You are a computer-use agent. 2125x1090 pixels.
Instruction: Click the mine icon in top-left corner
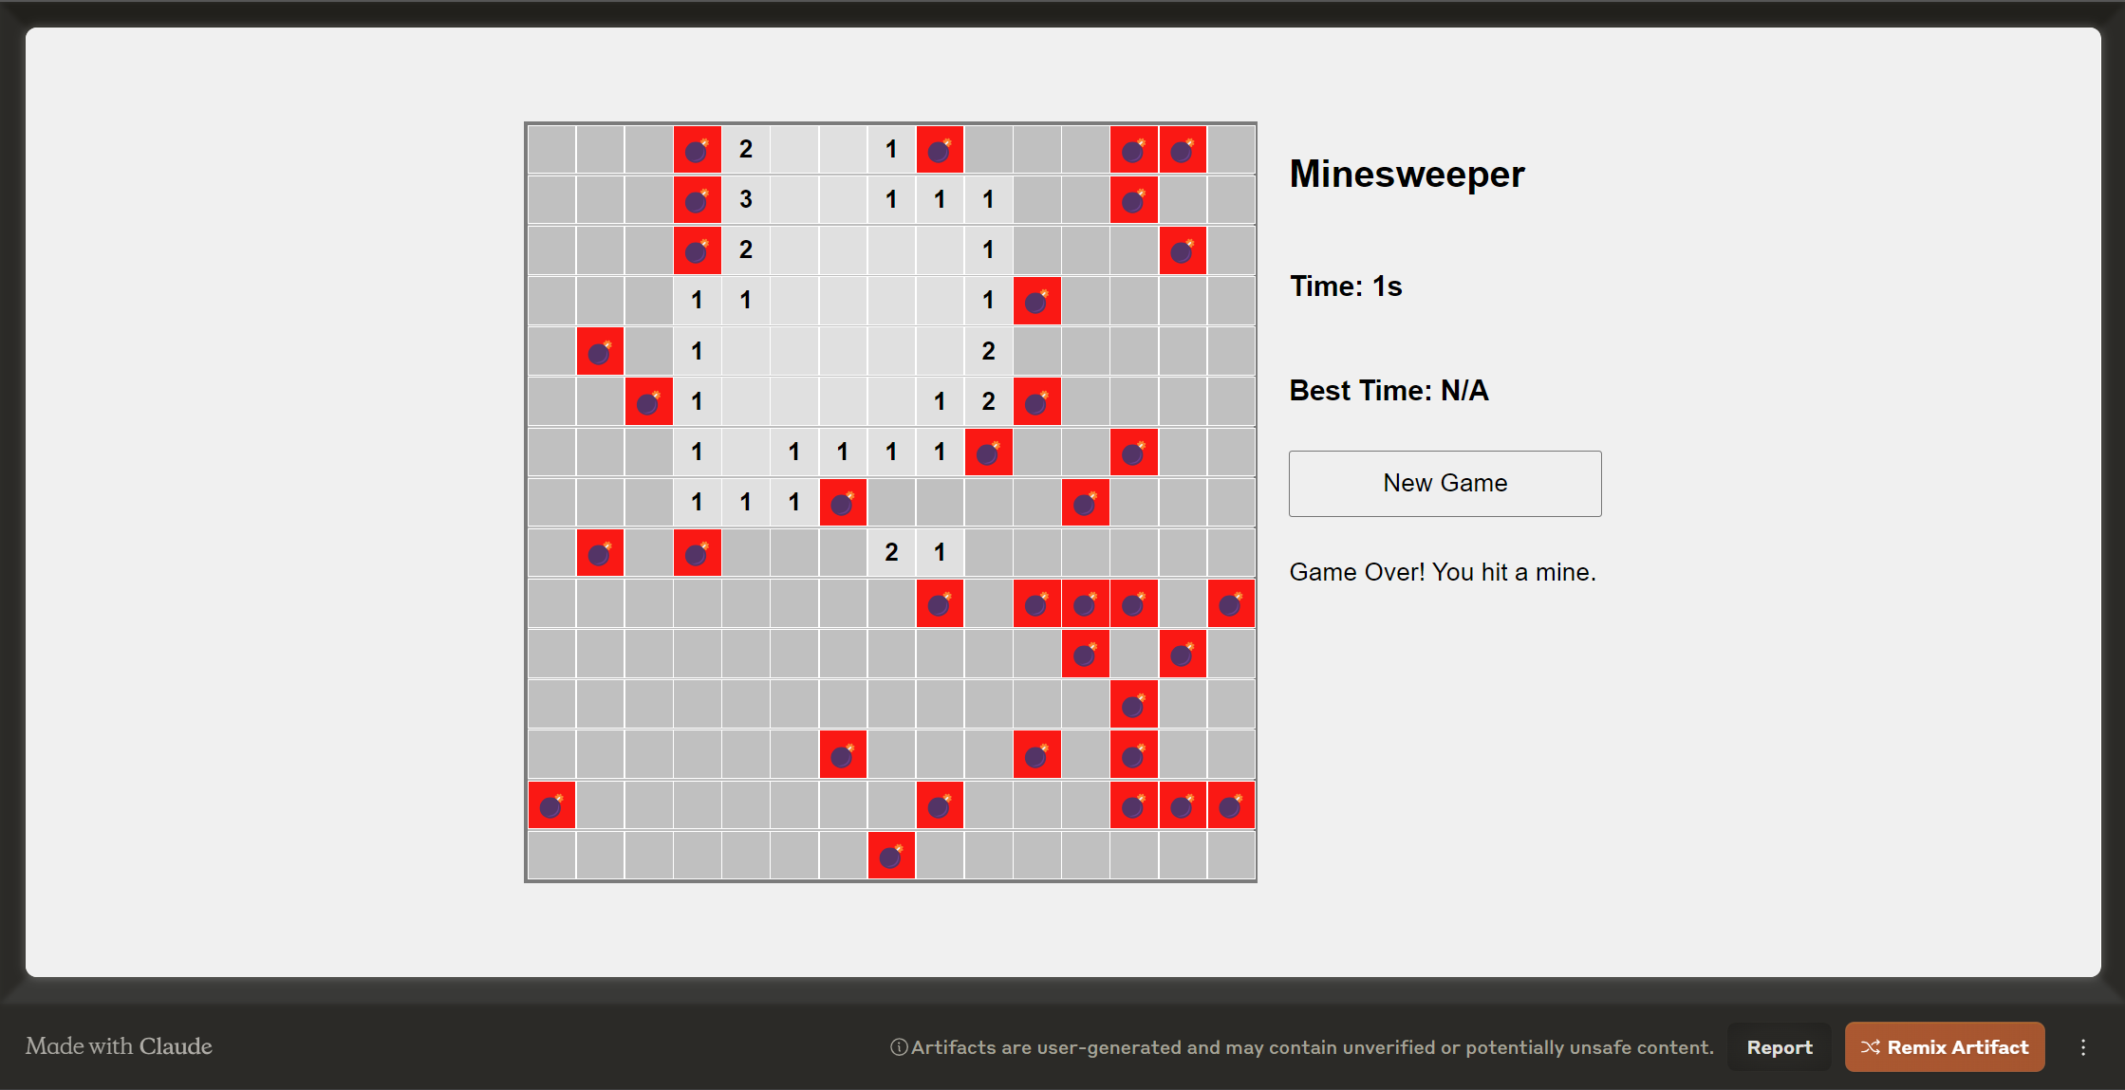(x=696, y=149)
